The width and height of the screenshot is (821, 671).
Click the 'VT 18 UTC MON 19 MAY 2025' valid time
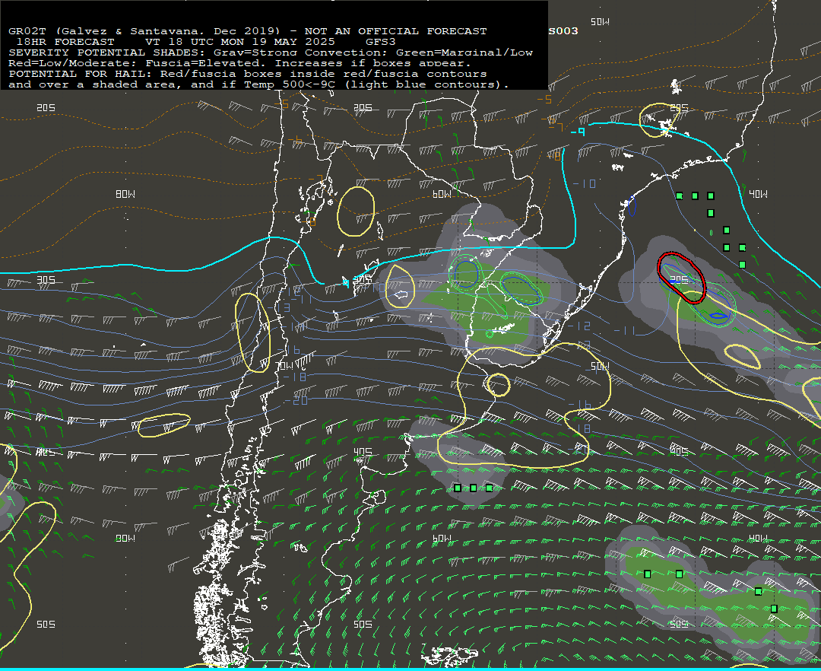[239, 42]
